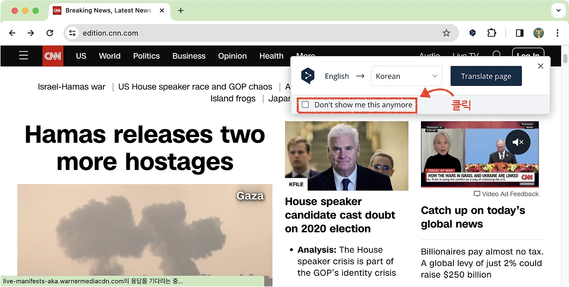Open the Israel-Hamas war topic link

pos(72,87)
